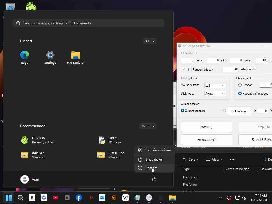Open YouTube from the taskbar
The height and width of the screenshot is (204, 272).
point(56,198)
